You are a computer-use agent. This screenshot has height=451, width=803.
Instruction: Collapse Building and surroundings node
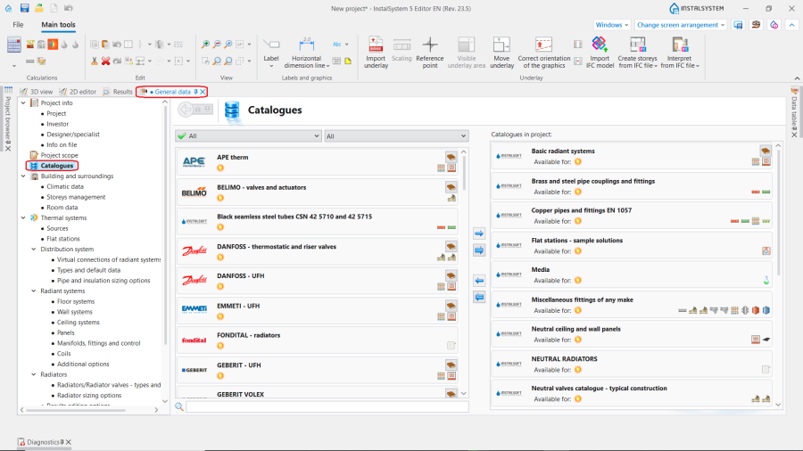23,176
